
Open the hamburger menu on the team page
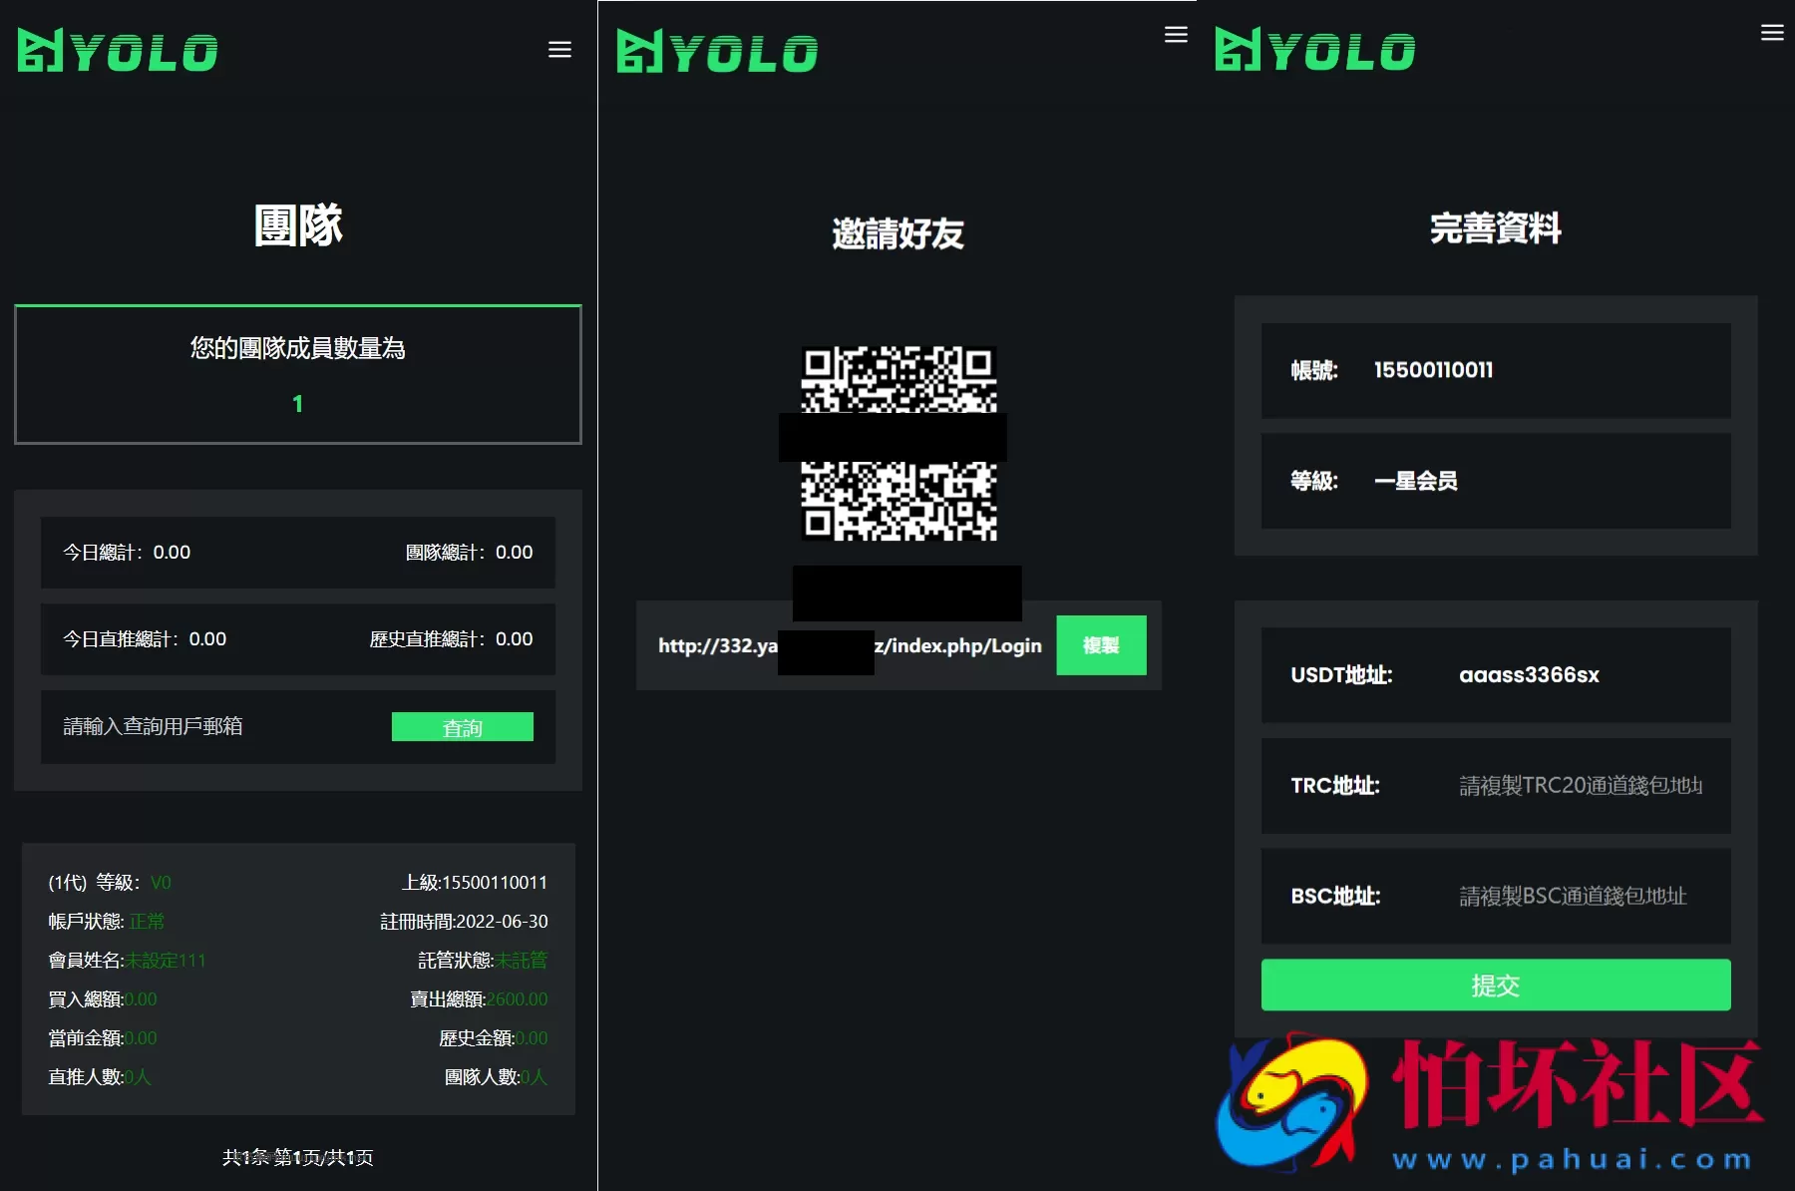pyautogui.click(x=559, y=49)
